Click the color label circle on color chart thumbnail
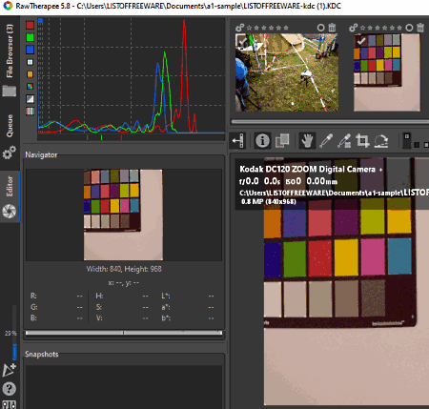The image size is (429, 409). pyautogui.click(x=409, y=28)
